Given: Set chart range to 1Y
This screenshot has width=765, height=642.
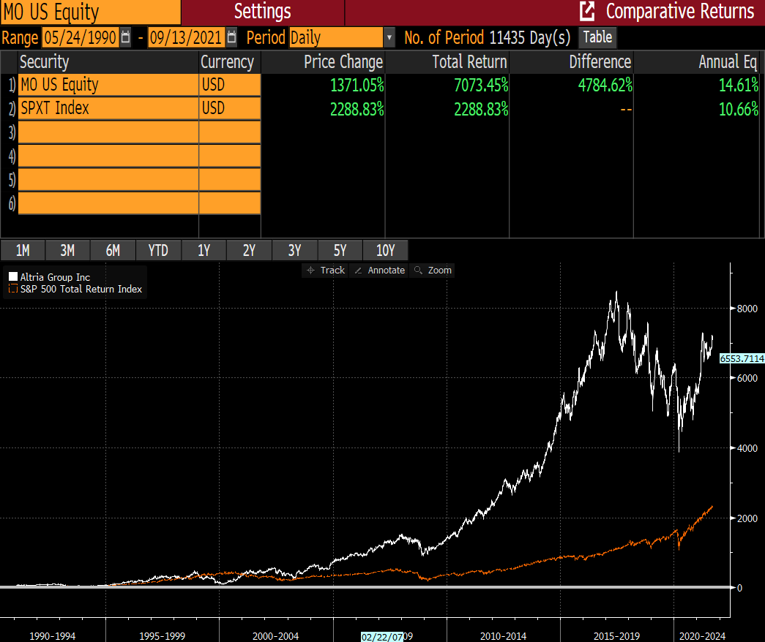Looking at the screenshot, I should [x=204, y=250].
